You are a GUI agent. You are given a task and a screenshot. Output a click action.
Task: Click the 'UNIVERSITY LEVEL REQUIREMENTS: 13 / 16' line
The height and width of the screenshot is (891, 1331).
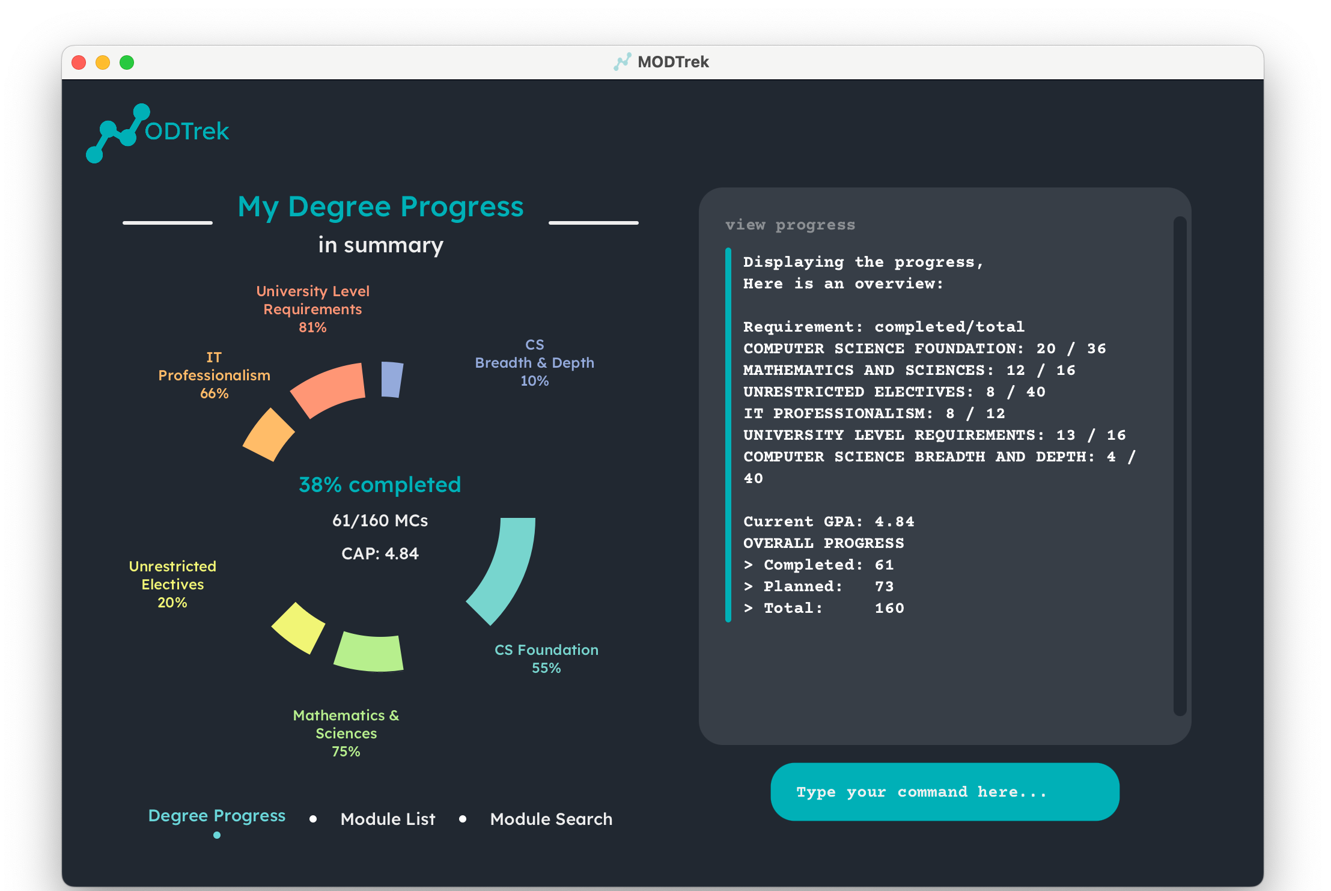click(934, 435)
